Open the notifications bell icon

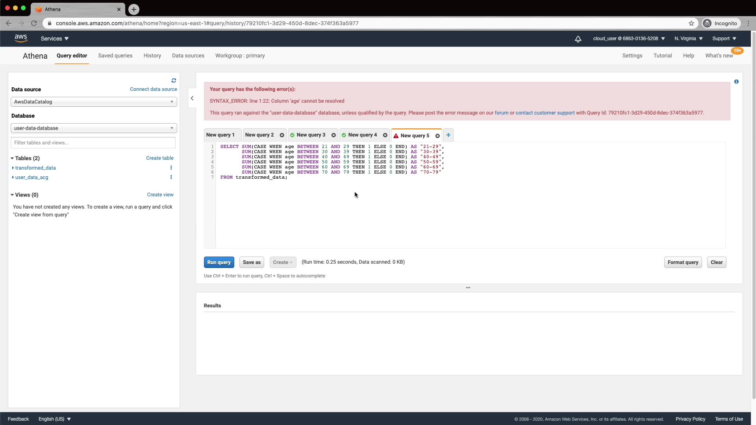578,39
